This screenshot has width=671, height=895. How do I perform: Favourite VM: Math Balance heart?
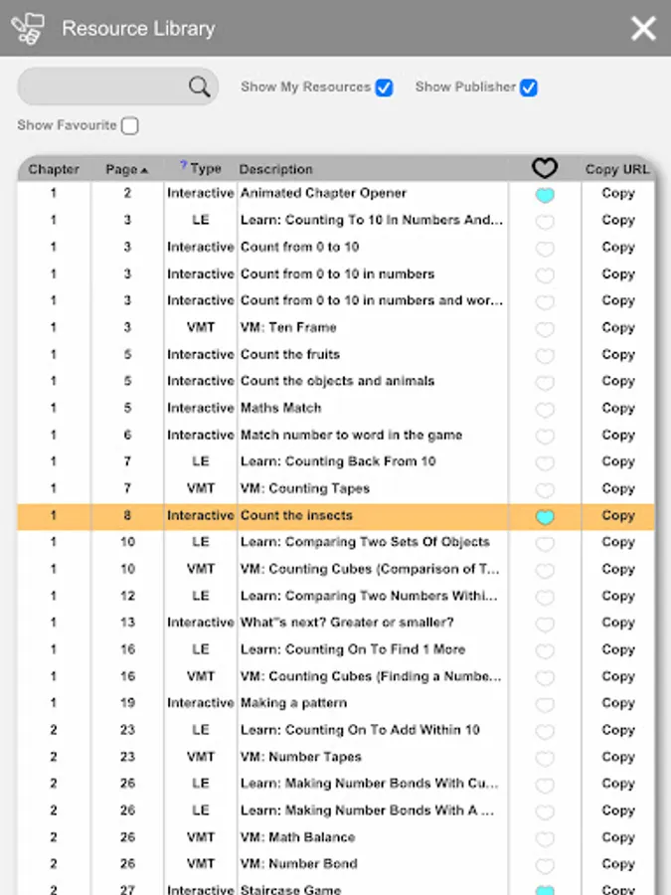tap(545, 838)
